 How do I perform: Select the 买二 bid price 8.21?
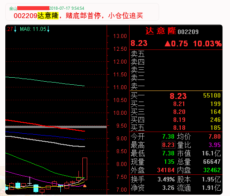(179, 104)
